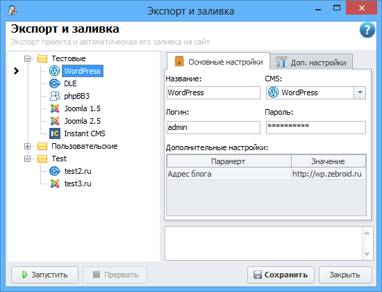The width and height of the screenshot is (382, 292).
Task: Expand the Пользовательские tree folder
Action: (x=28, y=147)
